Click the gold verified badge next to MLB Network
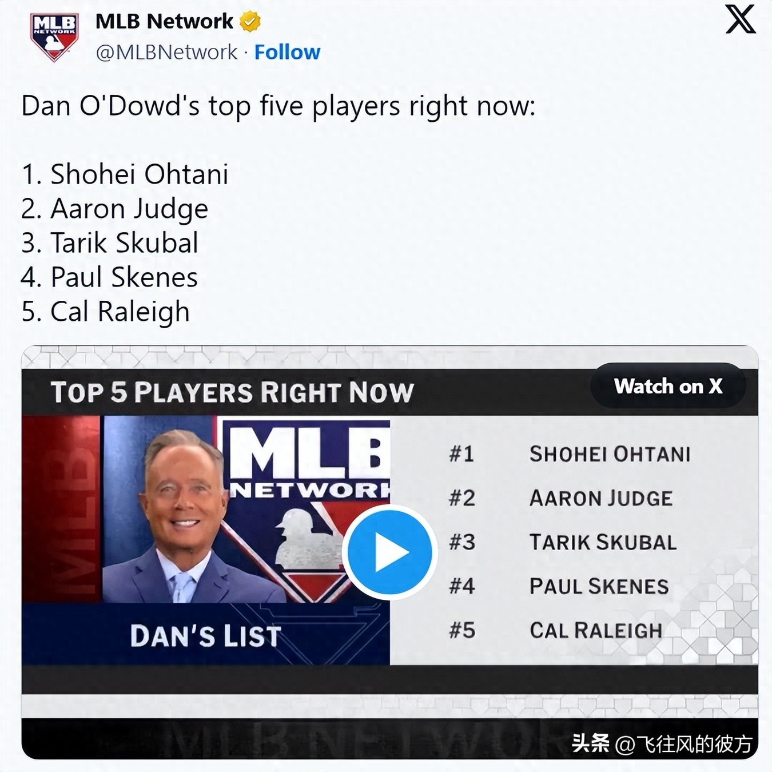 click(249, 21)
